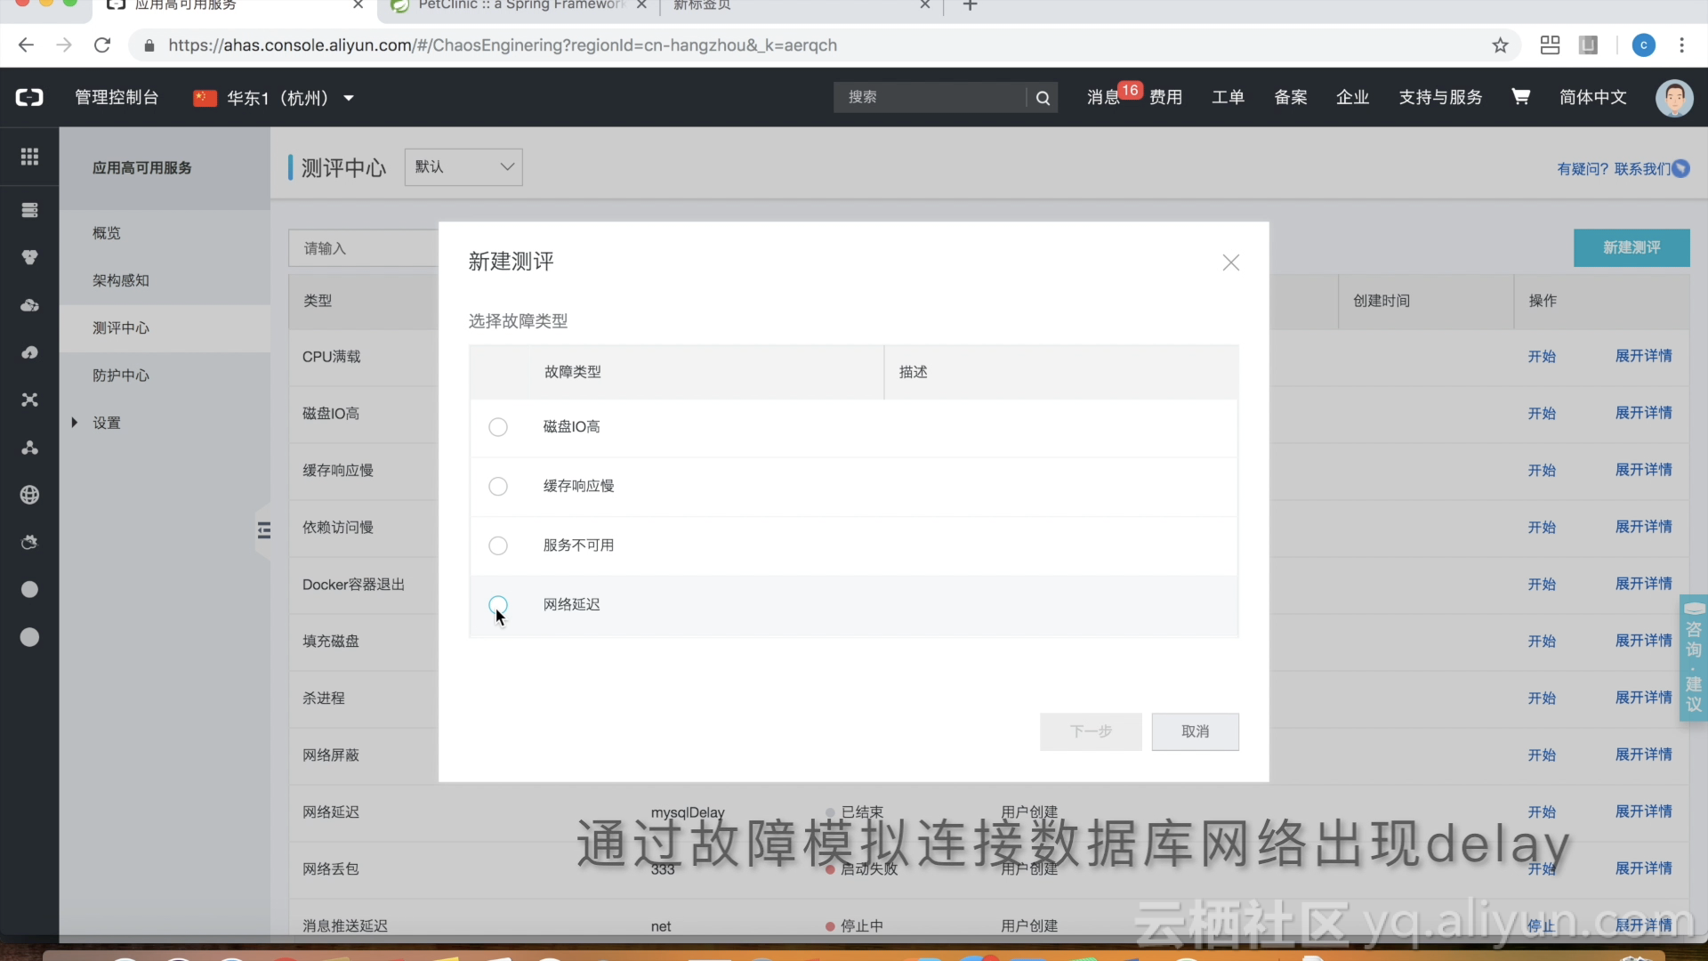This screenshot has width=1708, height=961.
Task: Reload the page in browser
Action: 102,45
